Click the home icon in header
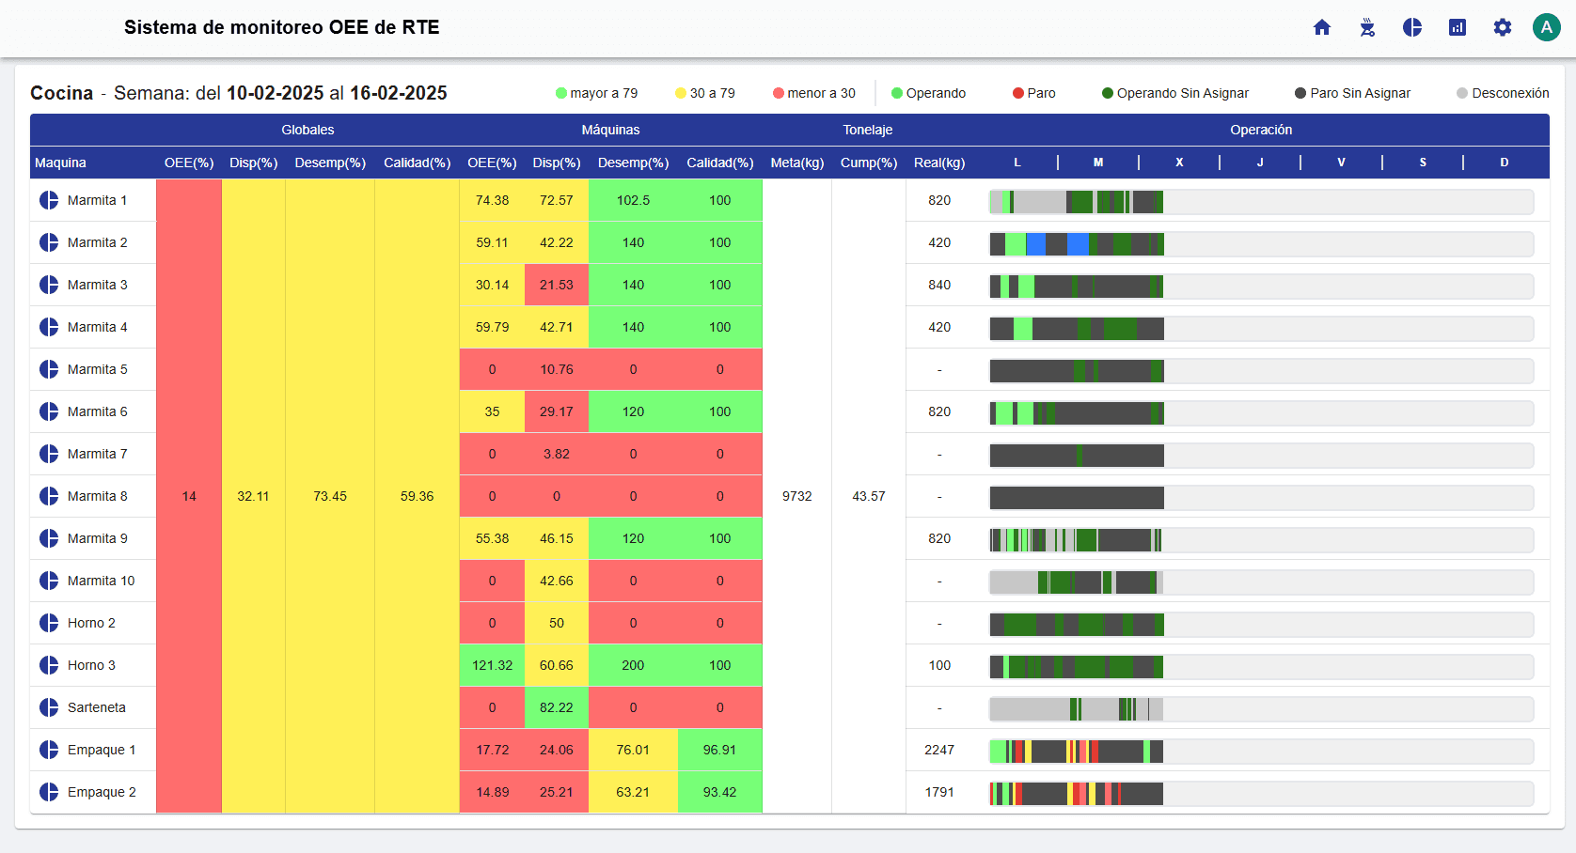This screenshot has width=1576, height=853. point(1322,27)
